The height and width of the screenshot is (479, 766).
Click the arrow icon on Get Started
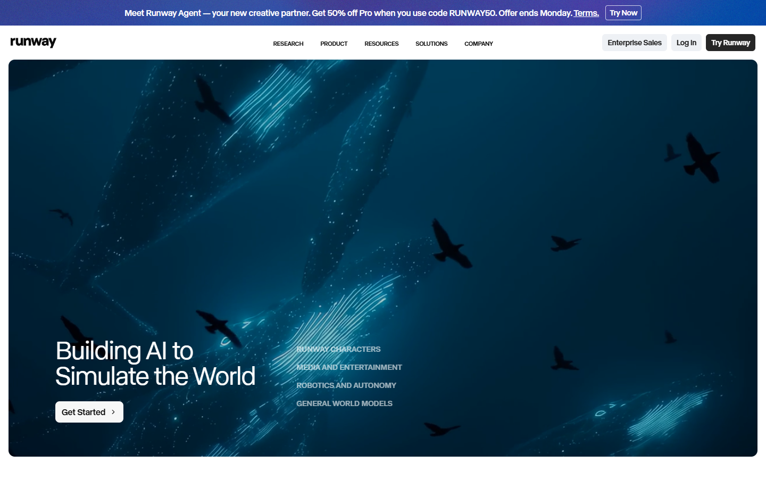[113, 412]
